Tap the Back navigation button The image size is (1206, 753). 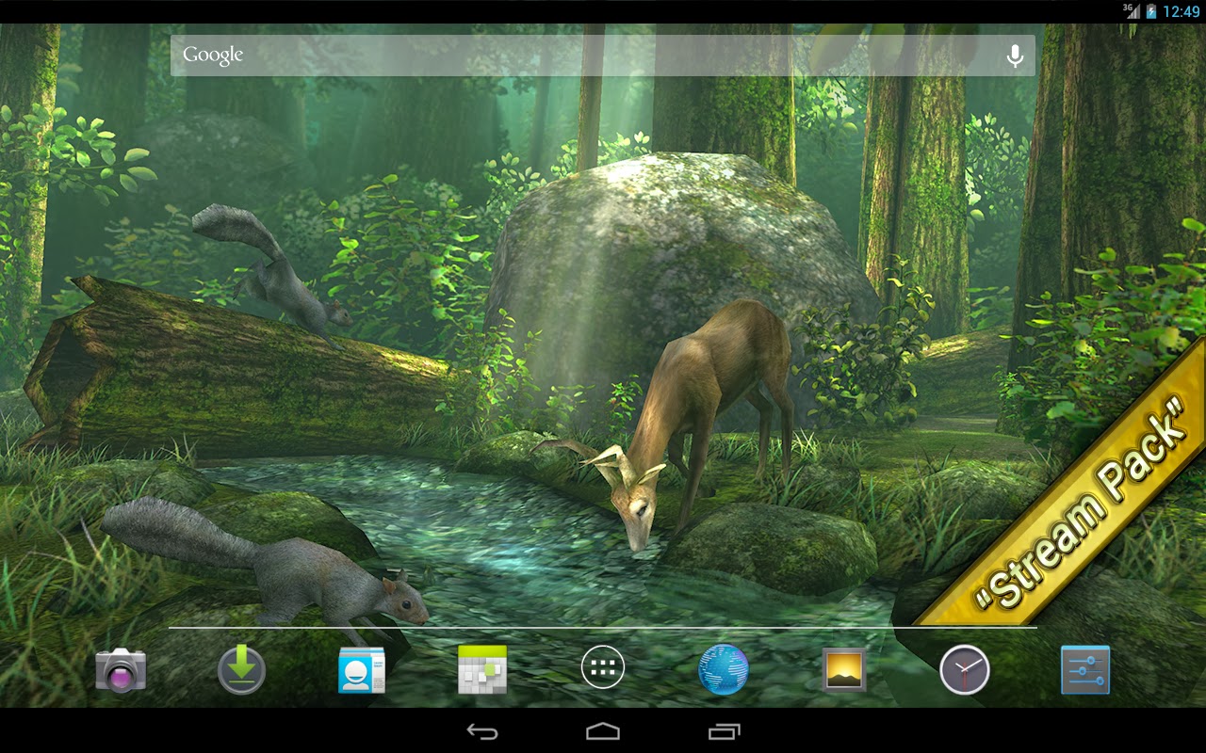pos(482,731)
